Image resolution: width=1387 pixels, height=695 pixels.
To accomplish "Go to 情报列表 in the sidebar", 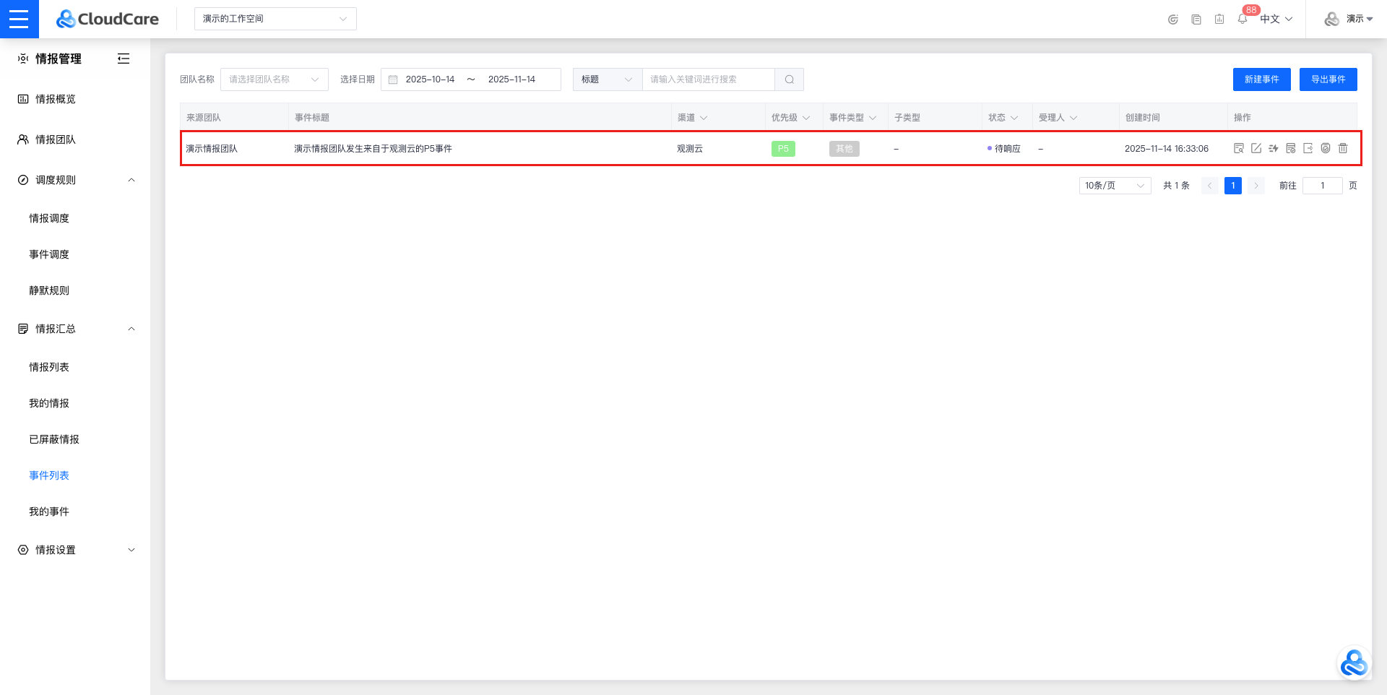I will (49, 367).
